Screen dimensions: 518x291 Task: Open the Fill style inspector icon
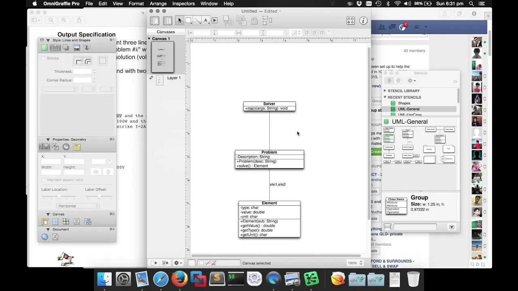coord(45,48)
